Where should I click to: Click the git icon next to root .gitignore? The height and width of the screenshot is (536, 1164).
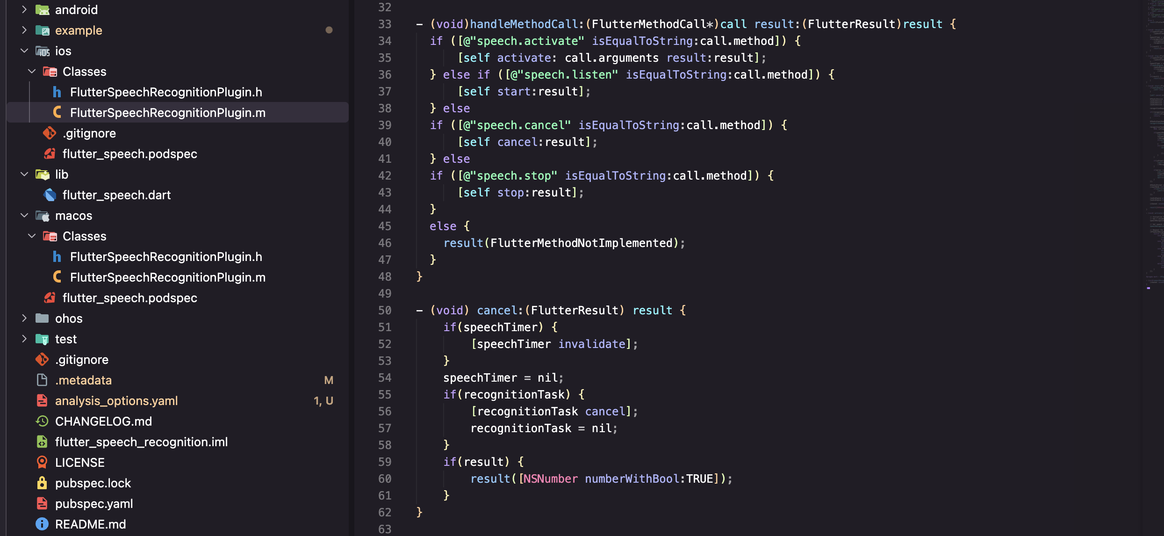pyautogui.click(x=42, y=360)
